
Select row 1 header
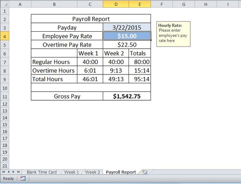pyautogui.click(x=5, y=11)
